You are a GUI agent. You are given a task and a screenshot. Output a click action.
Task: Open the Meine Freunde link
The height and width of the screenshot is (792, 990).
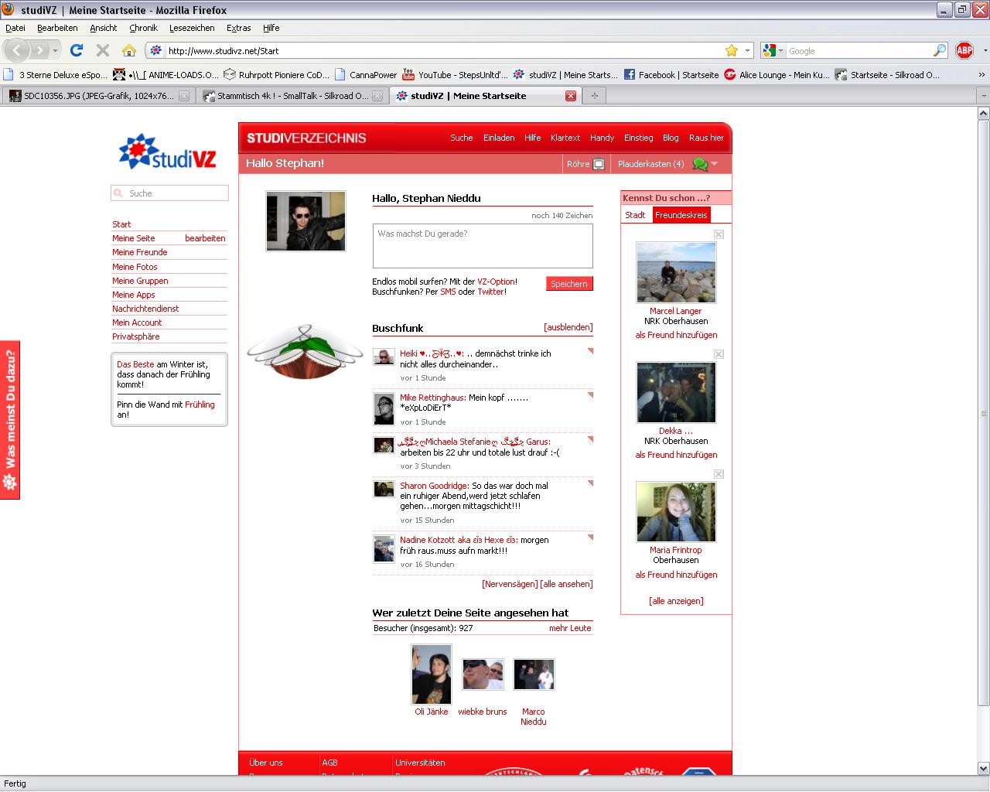click(140, 252)
